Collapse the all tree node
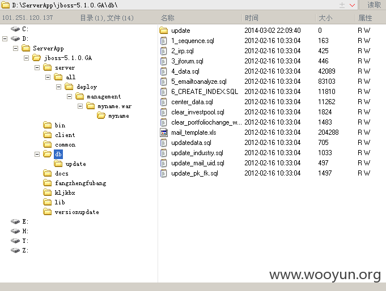 click(x=48, y=77)
